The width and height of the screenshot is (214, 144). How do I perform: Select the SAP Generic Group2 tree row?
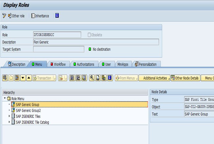pos(79,110)
